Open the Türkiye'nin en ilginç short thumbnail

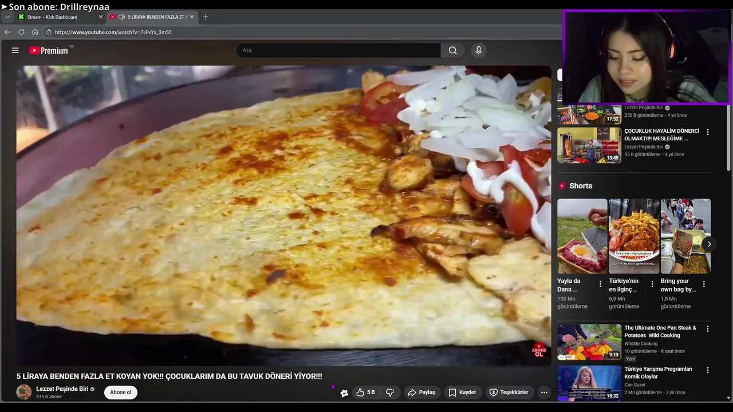pyautogui.click(x=634, y=236)
